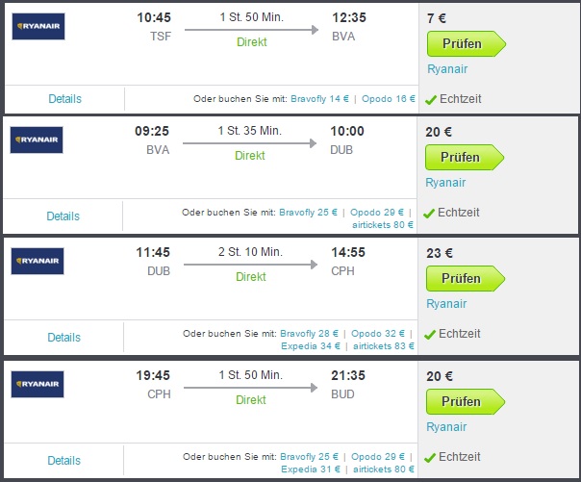Open airtickets 83 € booking link

click(x=381, y=345)
